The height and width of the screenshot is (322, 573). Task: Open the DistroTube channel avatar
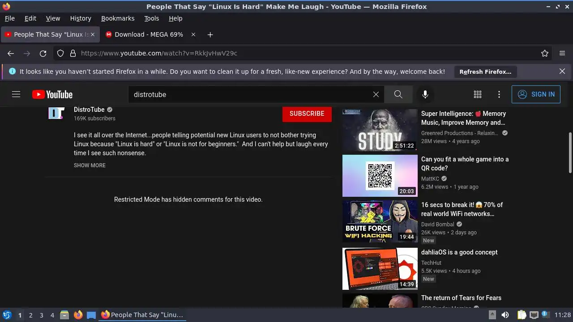tap(56, 113)
